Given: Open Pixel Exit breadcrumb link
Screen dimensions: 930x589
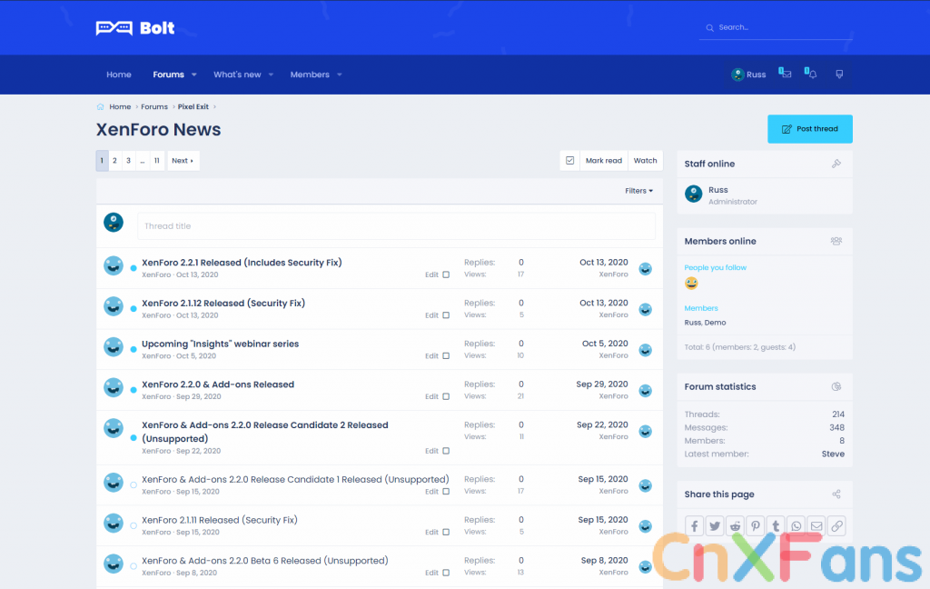Looking at the screenshot, I should 193,107.
